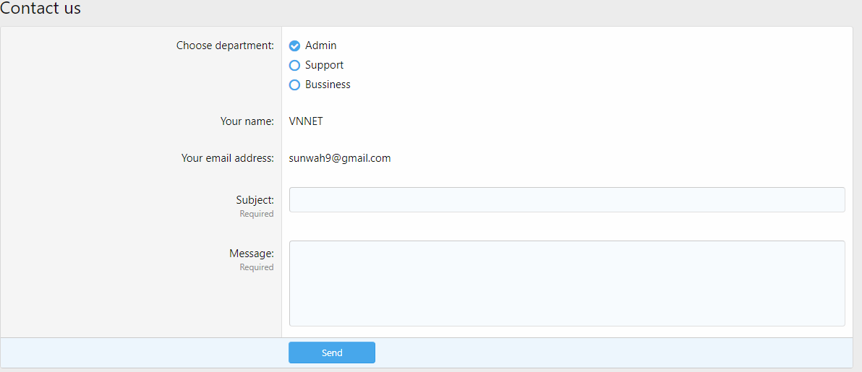Viewport: 862px width, 372px height.
Task: Click the Subject: field label
Action: pos(255,200)
